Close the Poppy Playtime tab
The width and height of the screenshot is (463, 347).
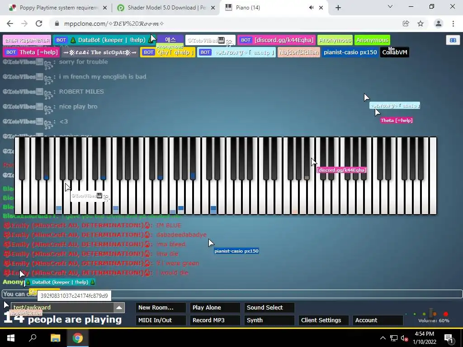pyautogui.click(x=105, y=8)
